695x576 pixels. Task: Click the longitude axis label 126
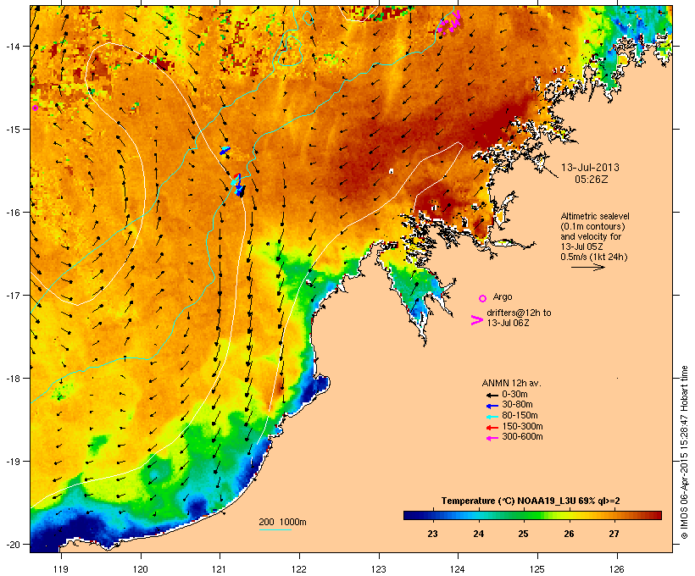coord(616,569)
